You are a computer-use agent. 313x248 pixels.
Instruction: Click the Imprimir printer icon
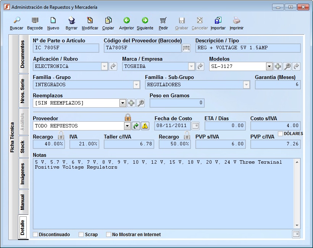pyautogui.click(x=236, y=21)
